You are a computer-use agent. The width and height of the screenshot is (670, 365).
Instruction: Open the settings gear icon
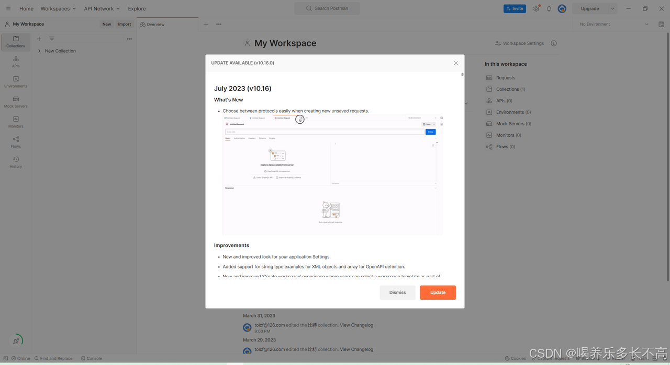(537, 9)
